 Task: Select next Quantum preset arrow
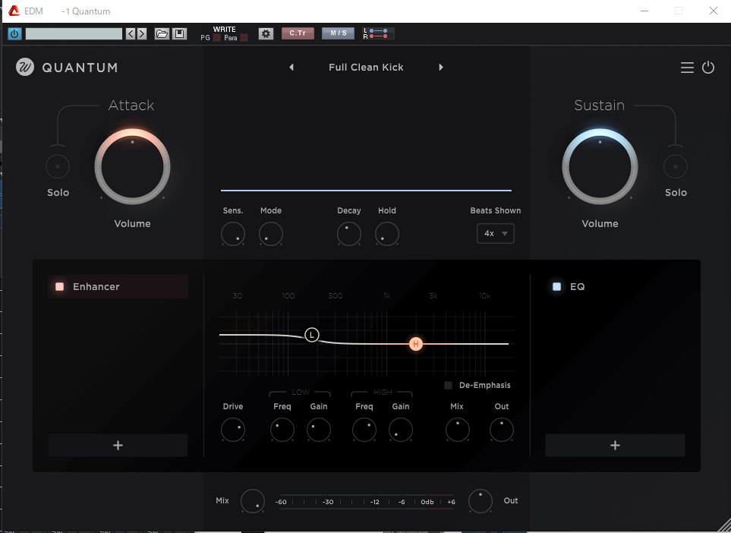pyautogui.click(x=441, y=67)
